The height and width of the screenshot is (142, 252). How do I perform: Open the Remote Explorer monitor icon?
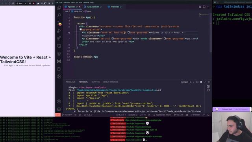coord(59,46)
